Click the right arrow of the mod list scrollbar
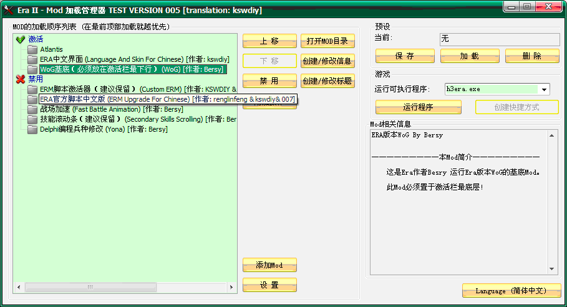 pyautogui.click(x=231, y=287)
